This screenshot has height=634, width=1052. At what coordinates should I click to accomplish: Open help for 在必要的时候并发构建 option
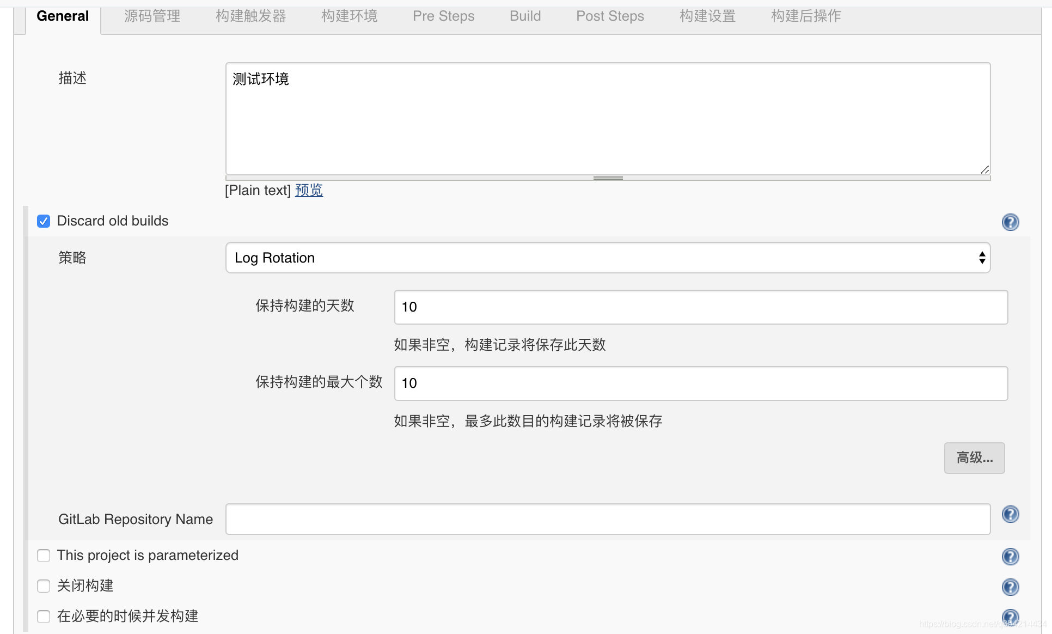[x=1010, y=616]
